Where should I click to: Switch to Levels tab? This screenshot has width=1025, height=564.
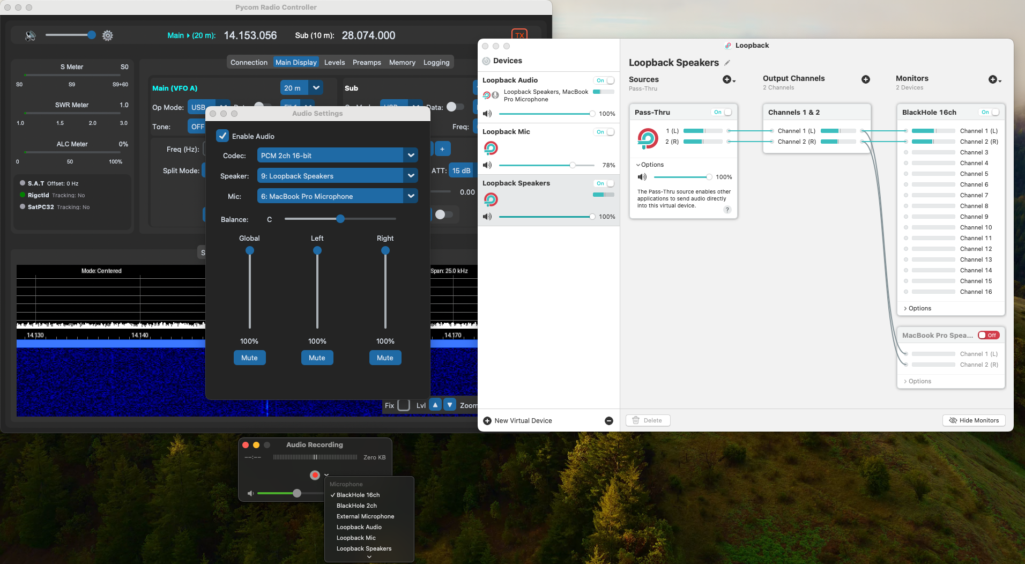pos(335,62)
